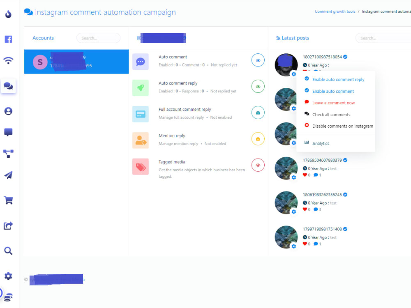Screen dimensions: 411x308
Task: Open the share/posting sidebar icon
Action: pyautogui.click(x=8, y=225)
